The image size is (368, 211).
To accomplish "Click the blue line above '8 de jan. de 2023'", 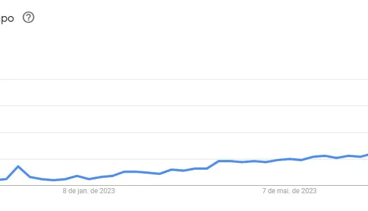I will 89,179.
